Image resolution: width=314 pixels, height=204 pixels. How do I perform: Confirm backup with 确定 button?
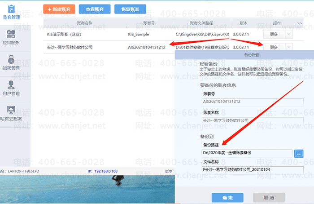227,198
